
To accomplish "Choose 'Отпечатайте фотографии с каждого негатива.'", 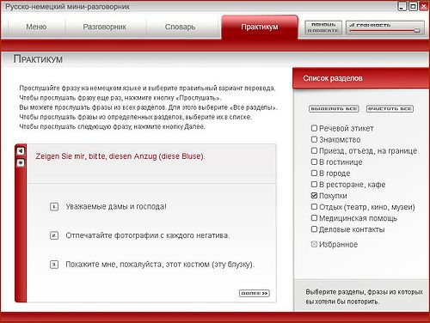I will (148, 235).
